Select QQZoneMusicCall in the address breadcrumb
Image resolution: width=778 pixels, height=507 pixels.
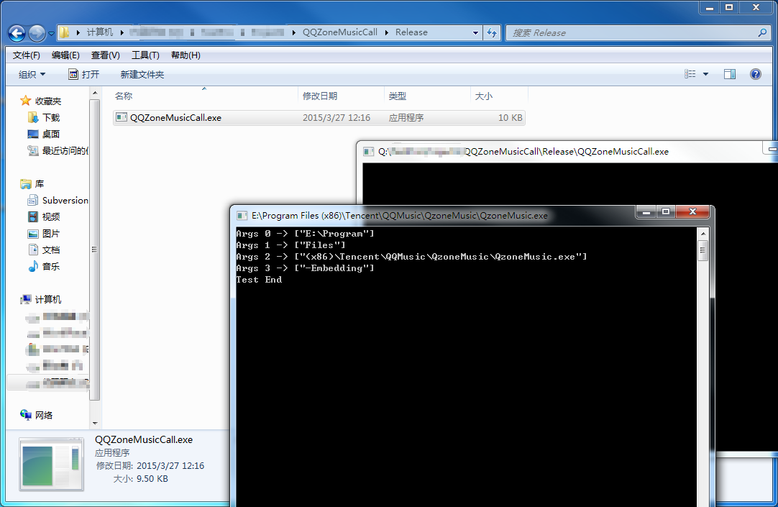[340, 32]
